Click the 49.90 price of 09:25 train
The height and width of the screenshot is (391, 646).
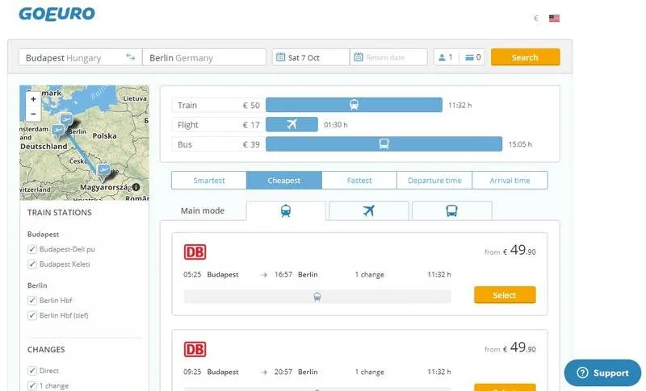[522, 347]
